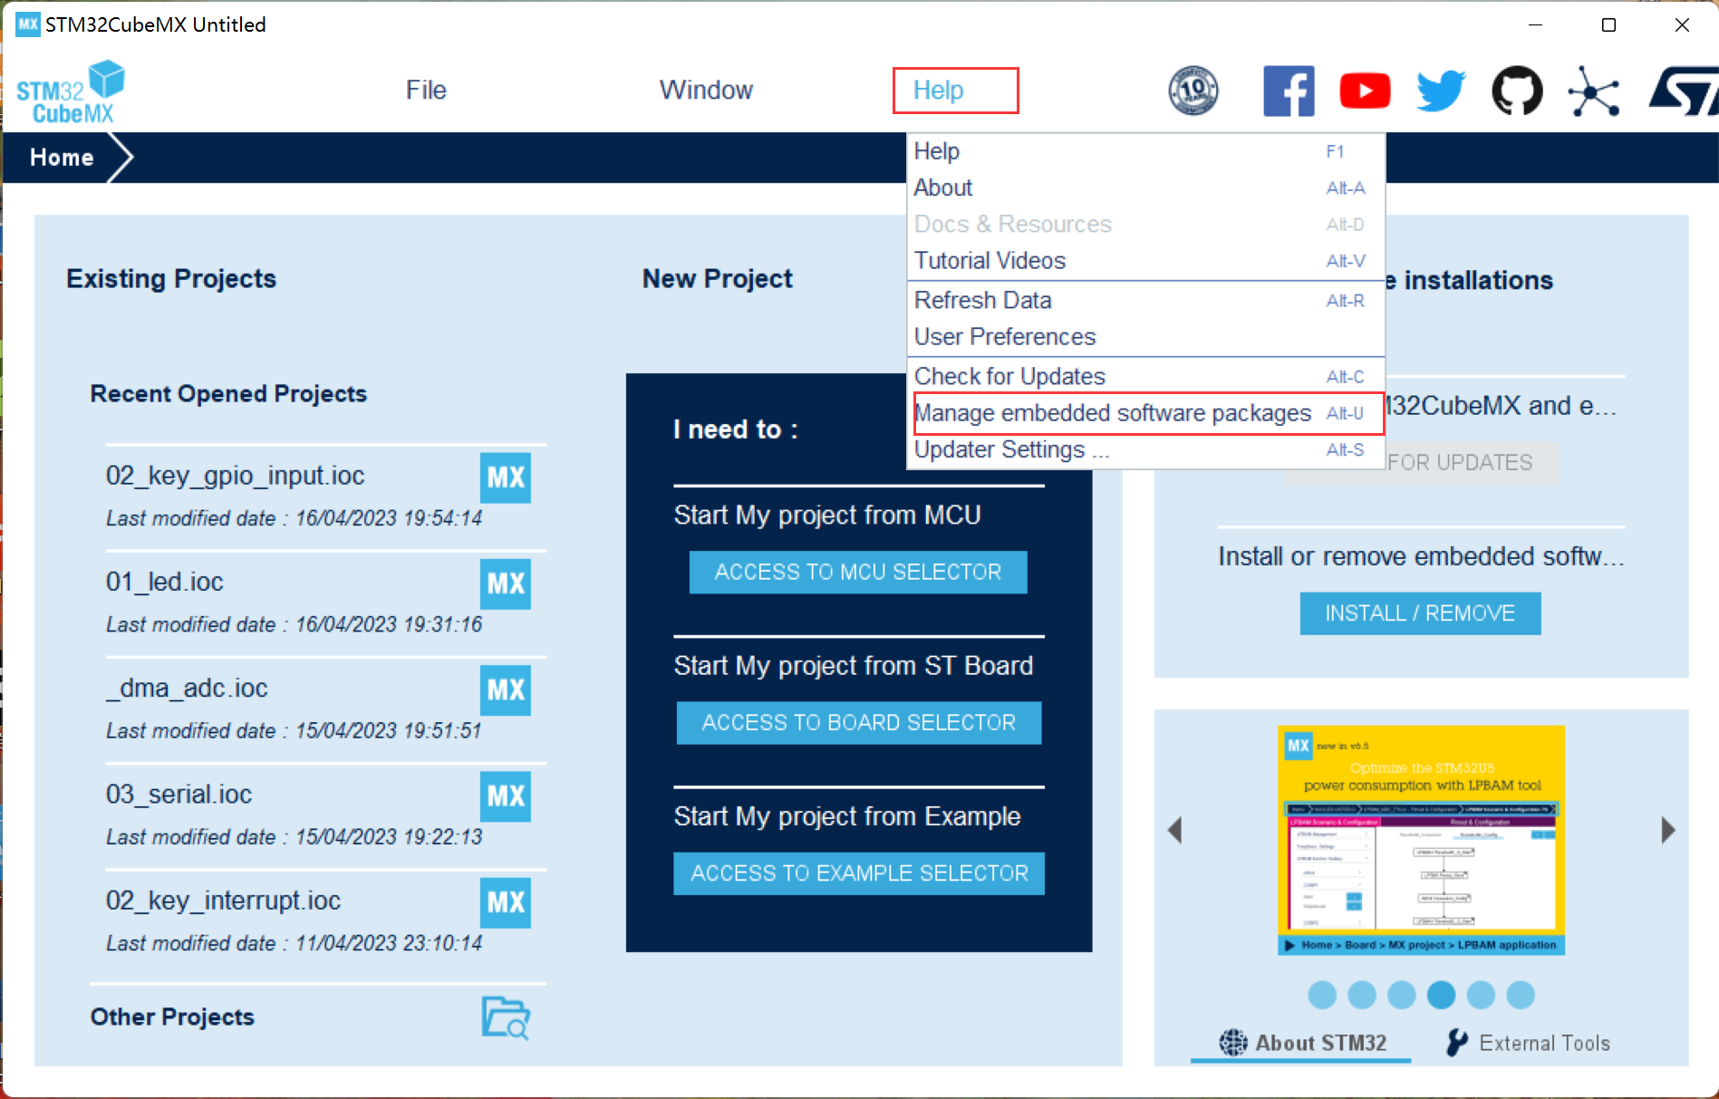Viewport: 1719px width, 1099px height.
Task: Open the Twitter bird icon
Action: click(1440, 91)
